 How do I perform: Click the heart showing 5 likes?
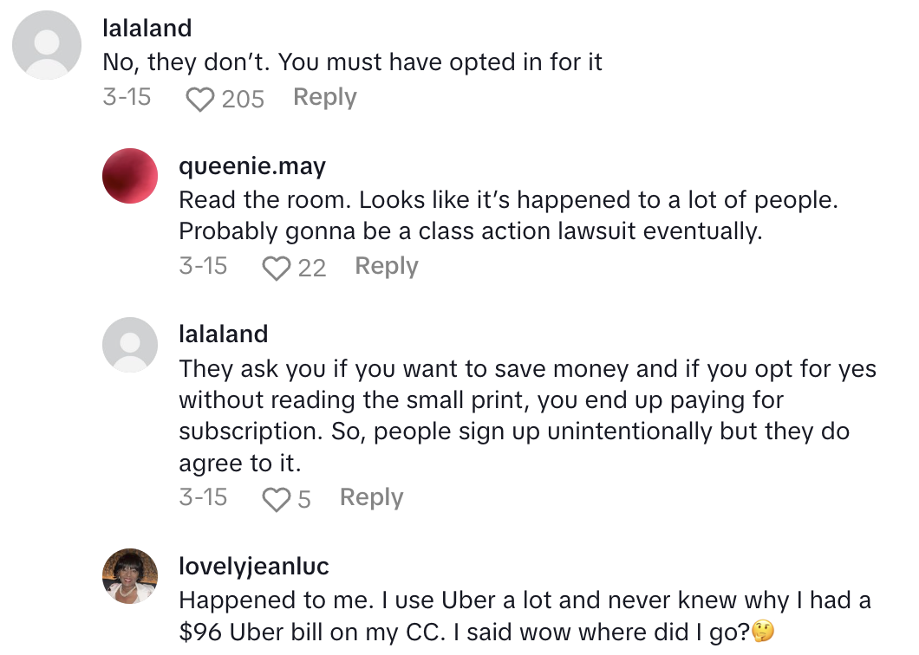[276, 498]
